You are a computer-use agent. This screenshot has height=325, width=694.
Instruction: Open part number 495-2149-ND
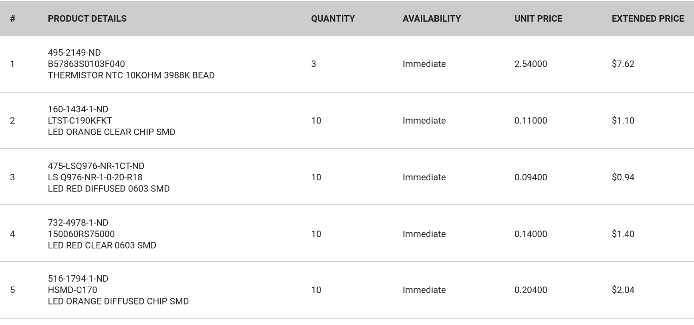click(74, 52)
